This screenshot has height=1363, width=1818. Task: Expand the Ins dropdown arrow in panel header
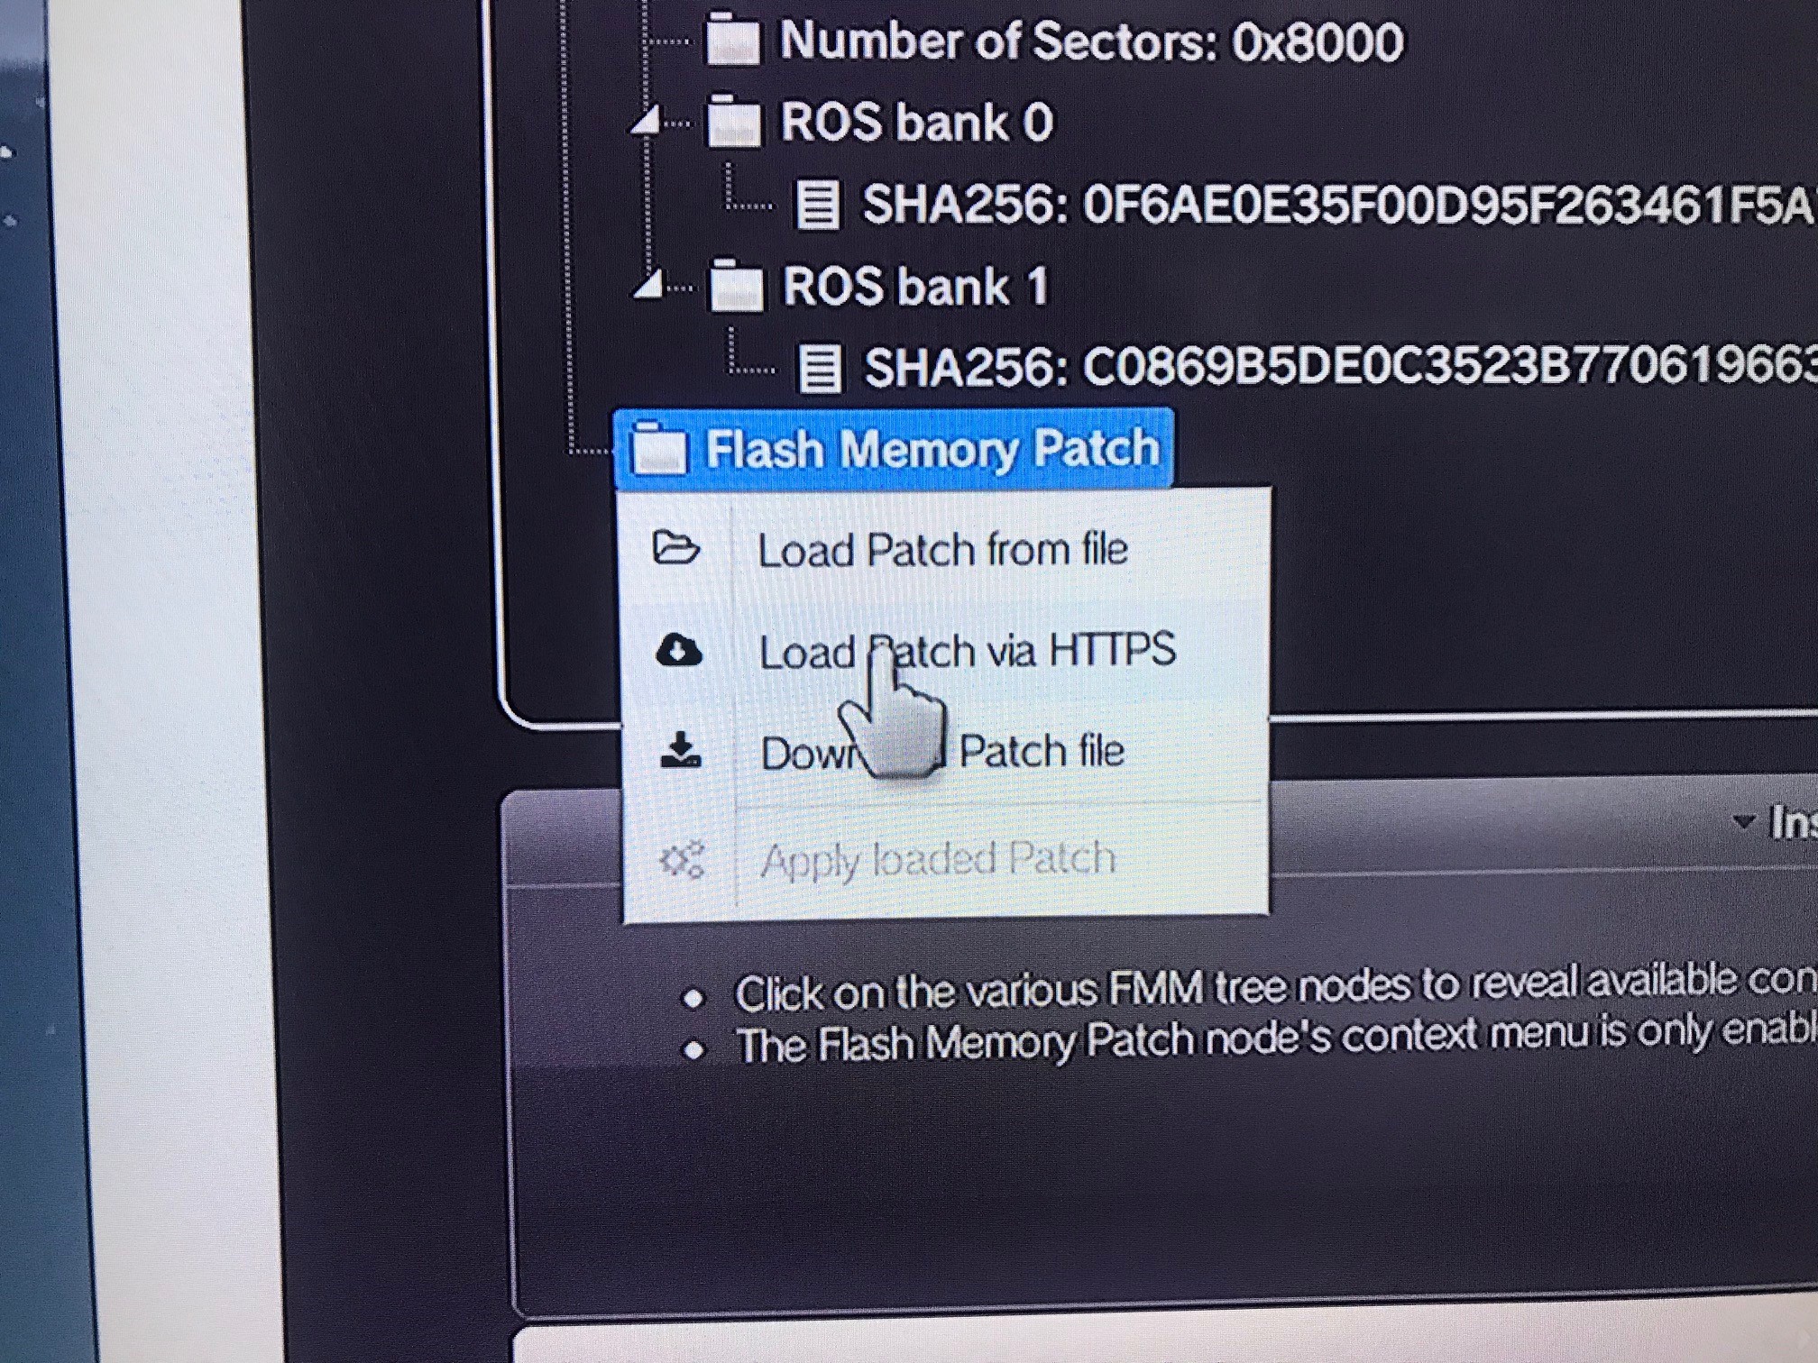pyautogui.click(x=1744, y=821)
